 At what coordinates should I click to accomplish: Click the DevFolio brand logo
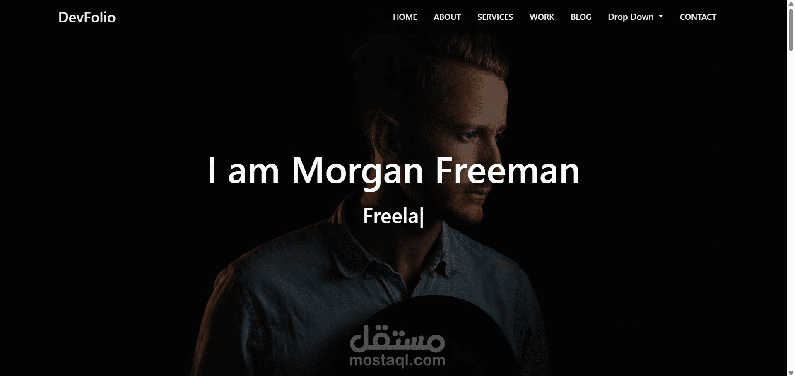tap(87, 17)
